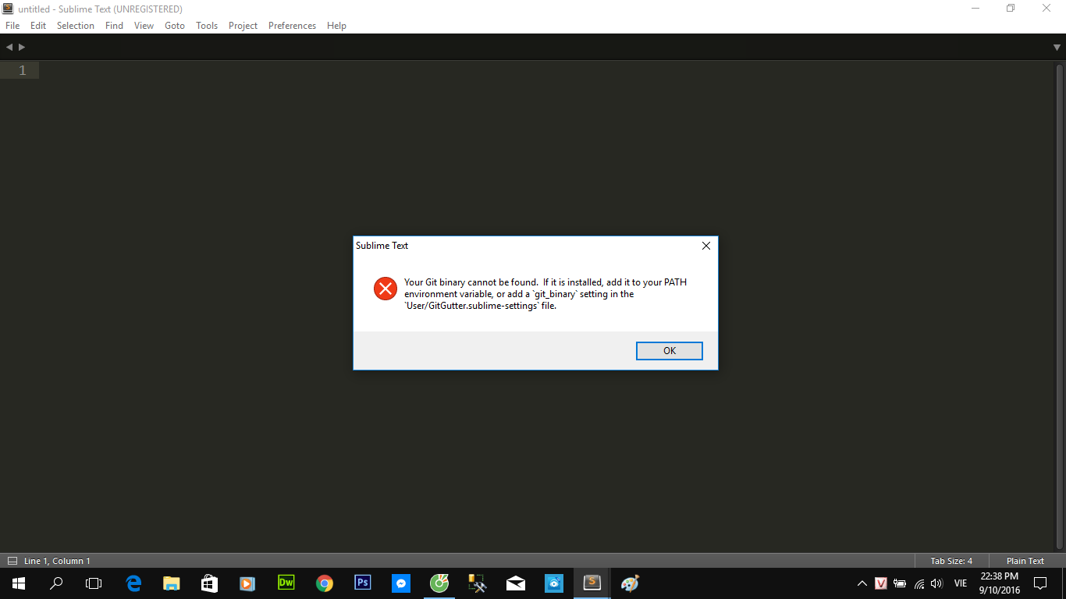Click Sublime Text icon in title bar

pos(9,9)
